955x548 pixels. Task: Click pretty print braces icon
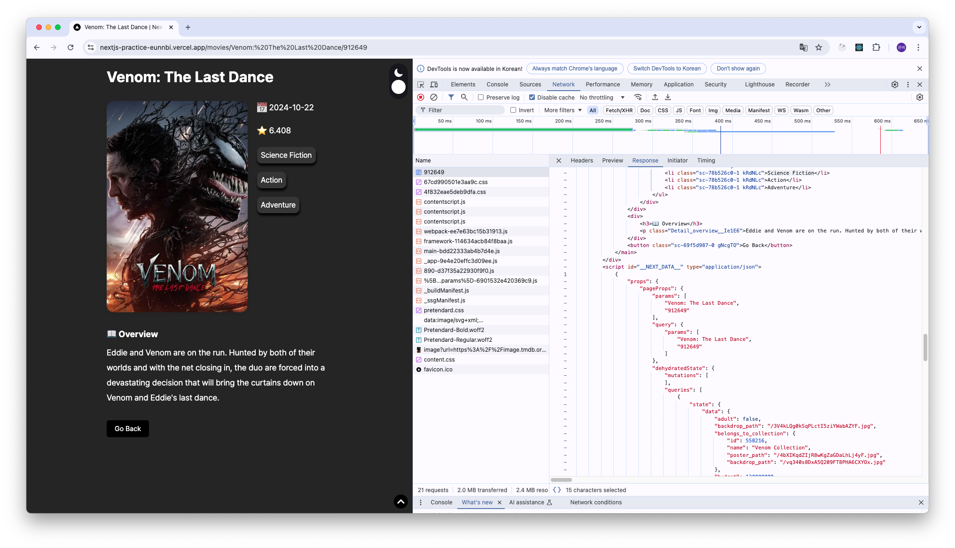pyautogui.click(x=557, y=490)
